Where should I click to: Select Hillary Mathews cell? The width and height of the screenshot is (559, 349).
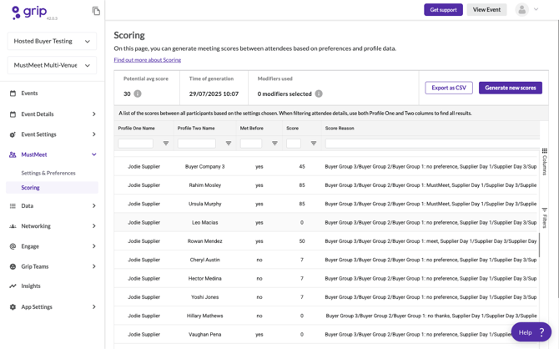[x=205, y=316]
